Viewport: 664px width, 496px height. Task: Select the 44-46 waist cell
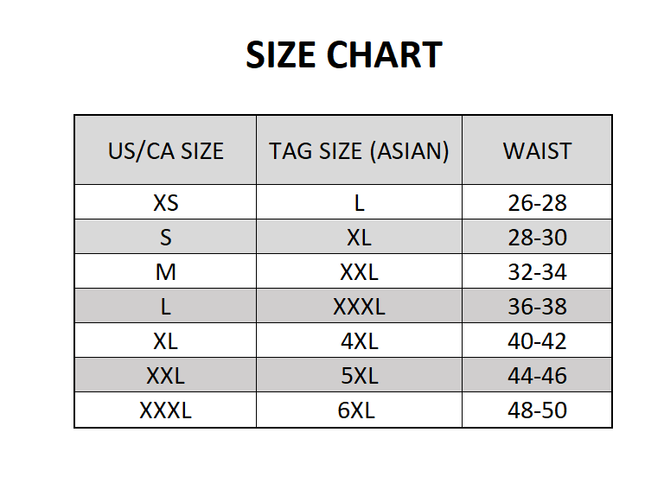pyautogui.click(x=537, y=375)
